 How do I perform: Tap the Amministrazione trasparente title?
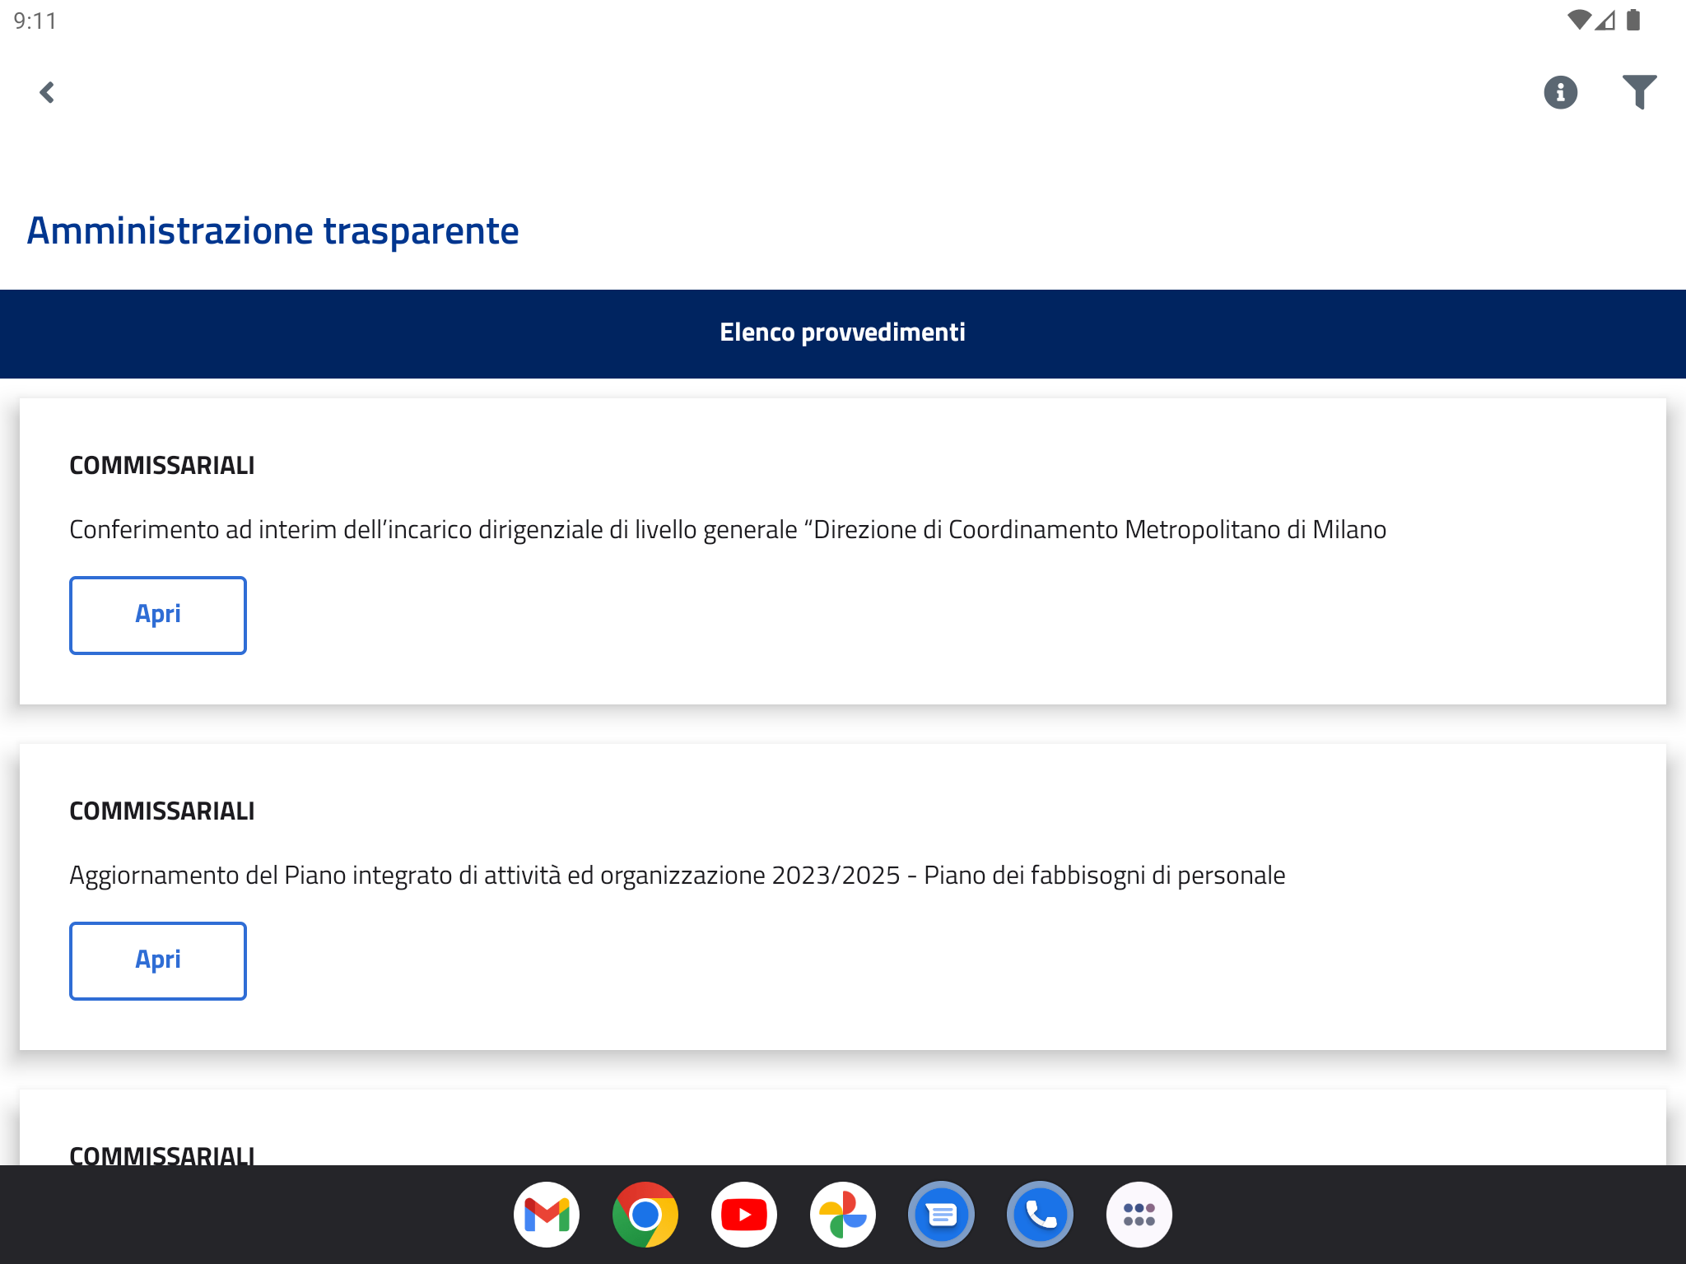(272, 230)
